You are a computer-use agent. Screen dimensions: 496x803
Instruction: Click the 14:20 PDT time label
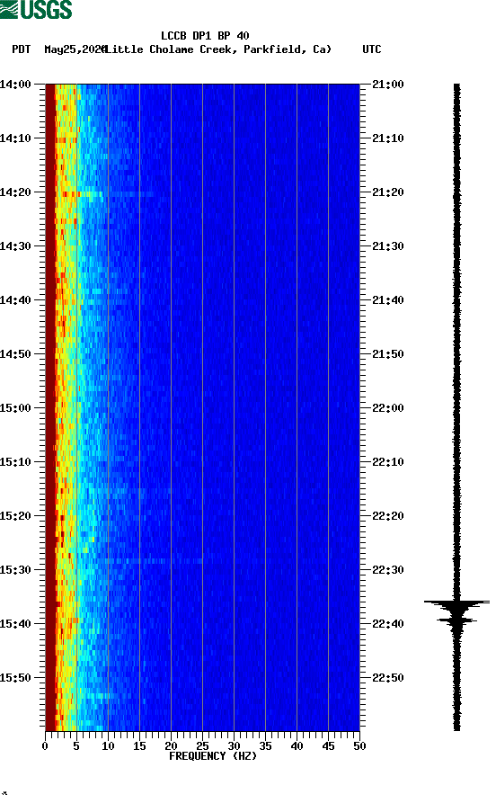click(x=15, y=192)
